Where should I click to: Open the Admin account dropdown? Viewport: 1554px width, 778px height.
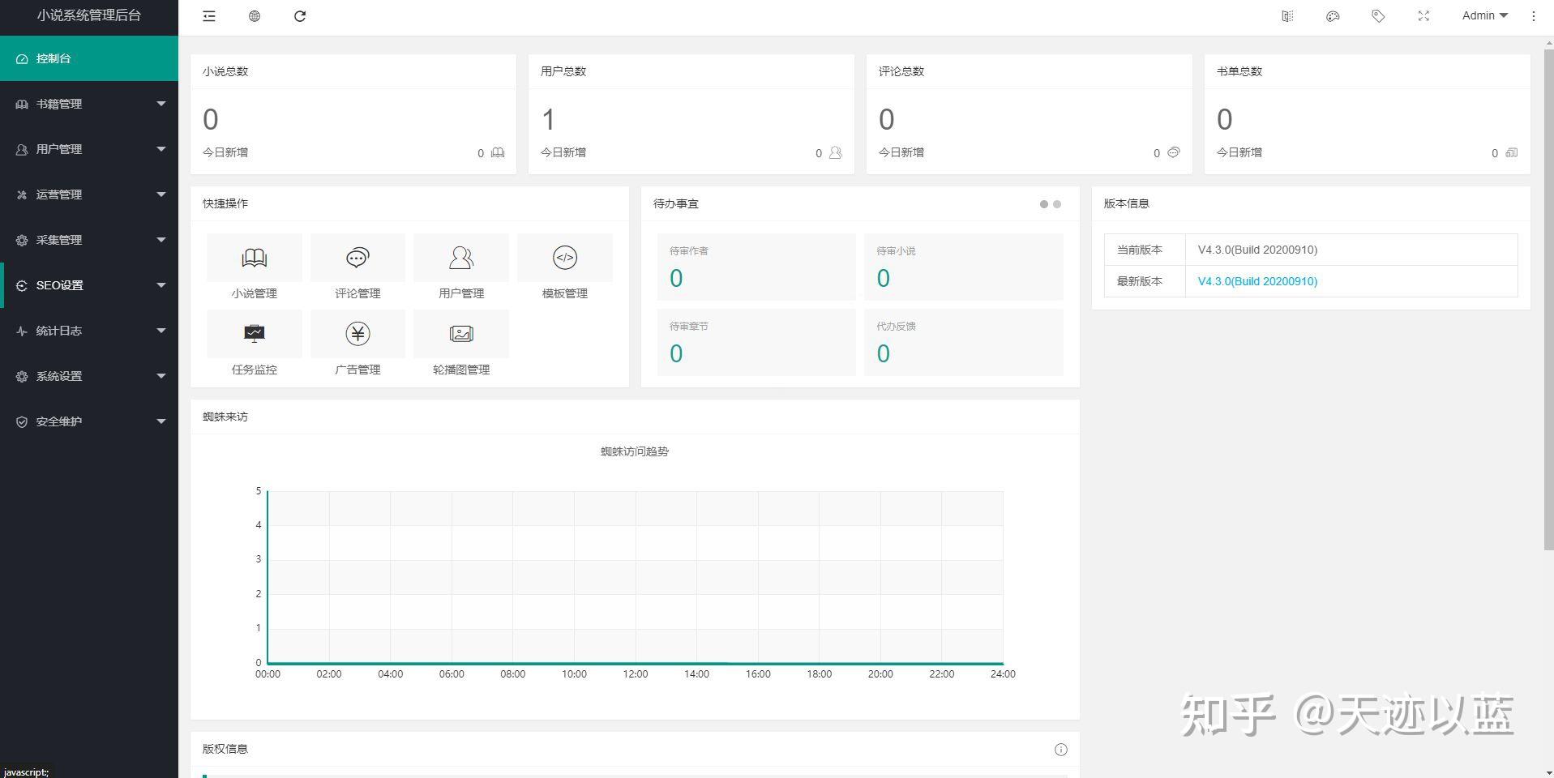pos(1483,15)
